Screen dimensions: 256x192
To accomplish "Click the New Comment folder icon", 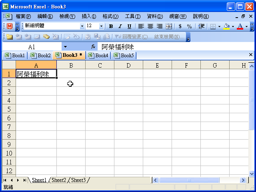I will (x=10, y=37).
